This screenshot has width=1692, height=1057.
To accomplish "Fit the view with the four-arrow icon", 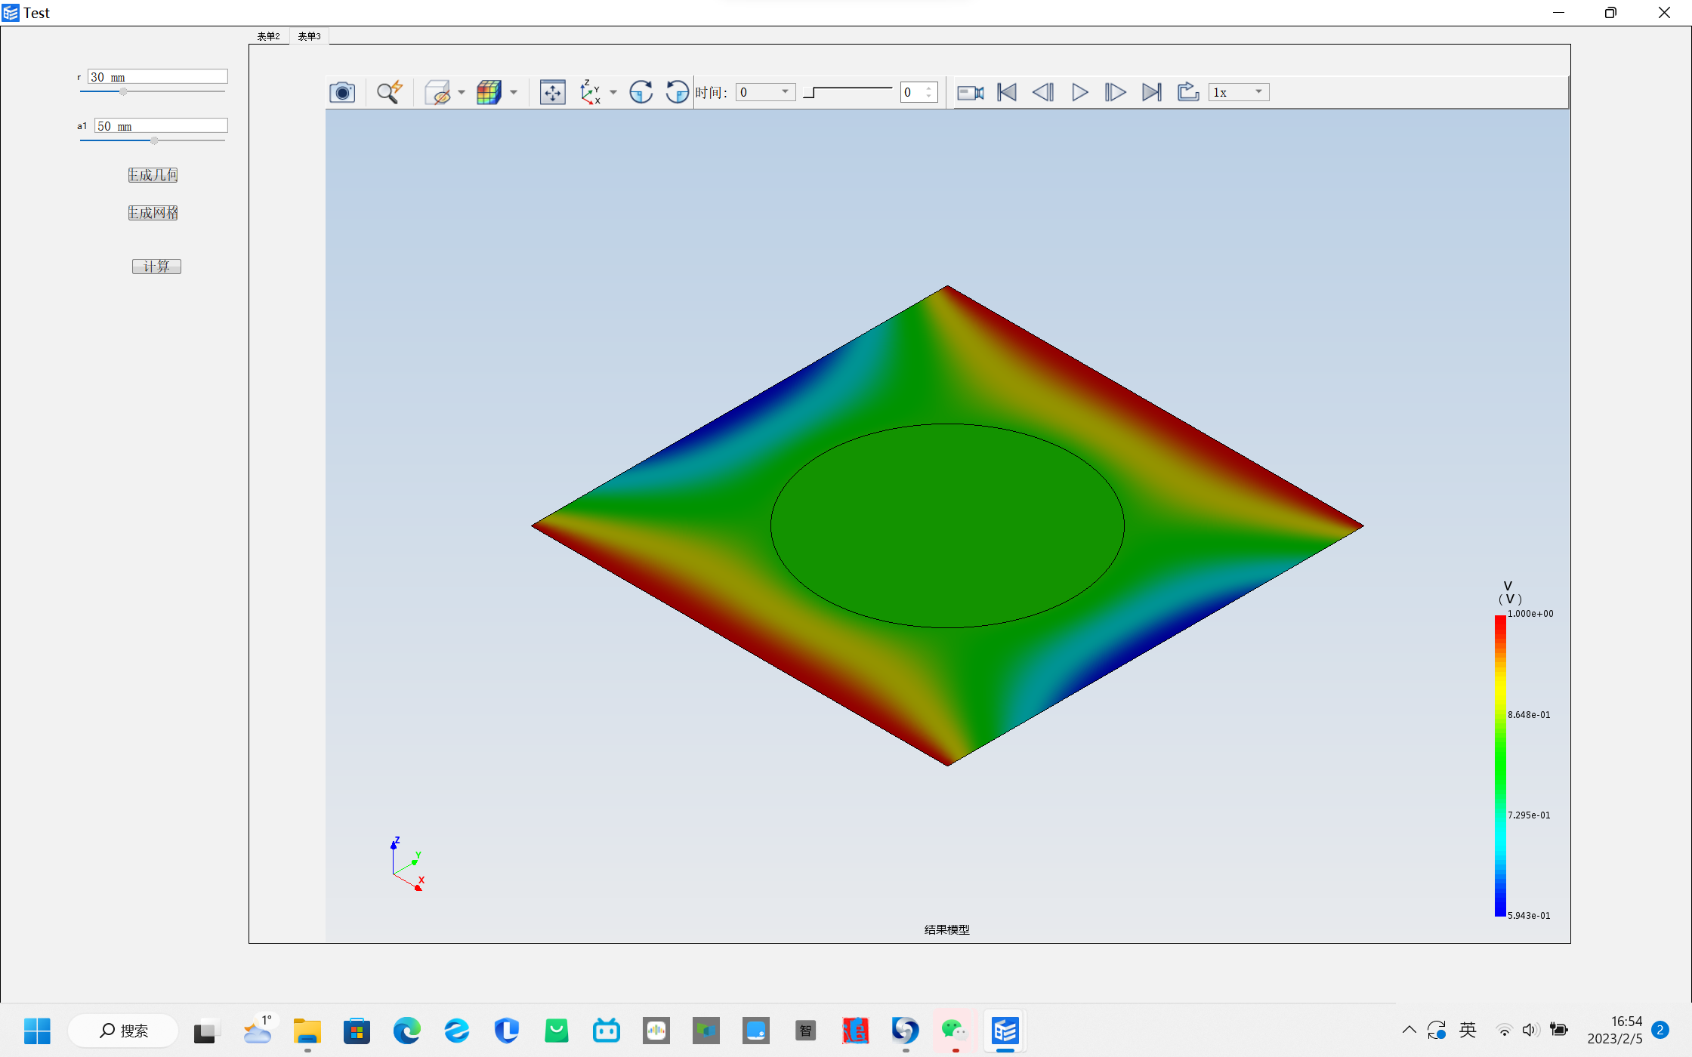I will coord(553,92).
